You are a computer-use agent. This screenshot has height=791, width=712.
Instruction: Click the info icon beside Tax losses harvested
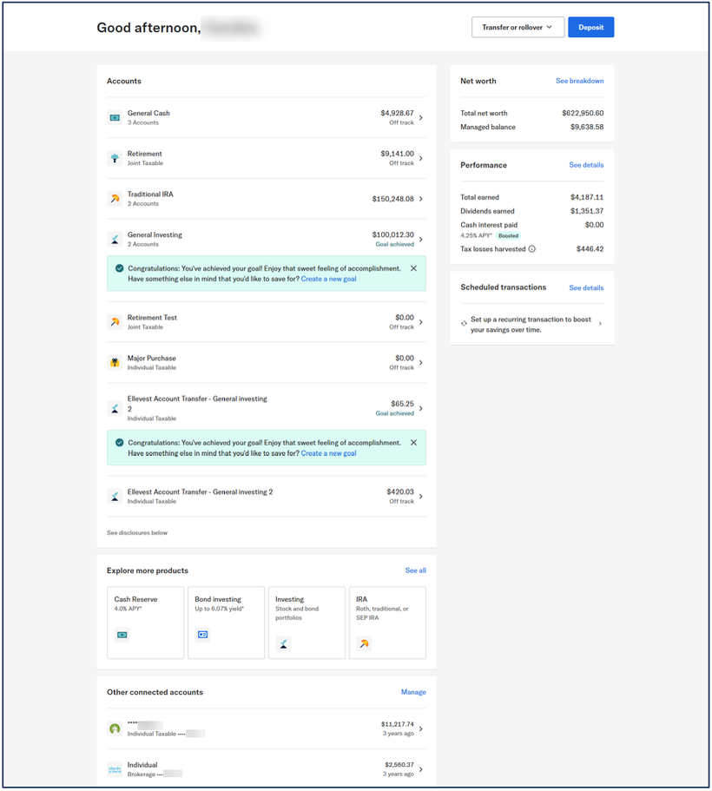(532, 248)
